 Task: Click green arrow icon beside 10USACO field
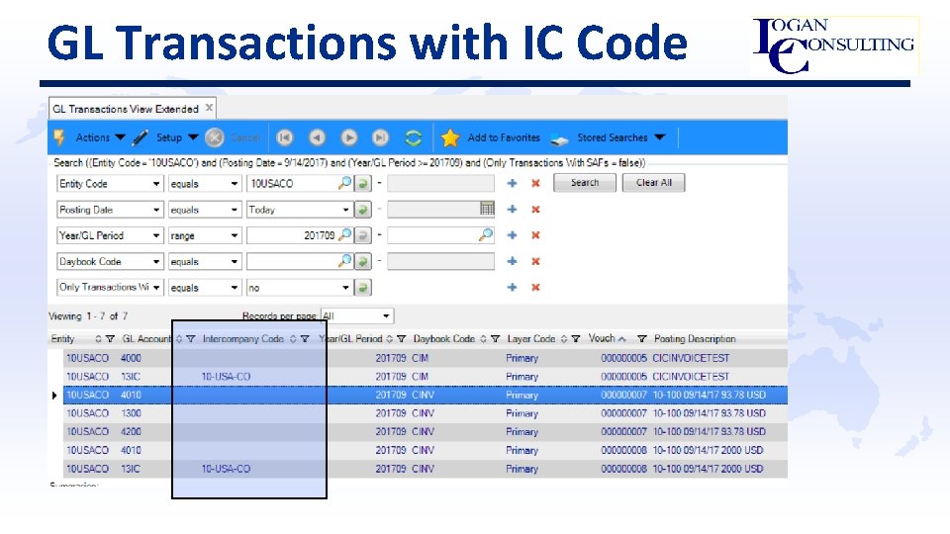click(x=362, y=184)
